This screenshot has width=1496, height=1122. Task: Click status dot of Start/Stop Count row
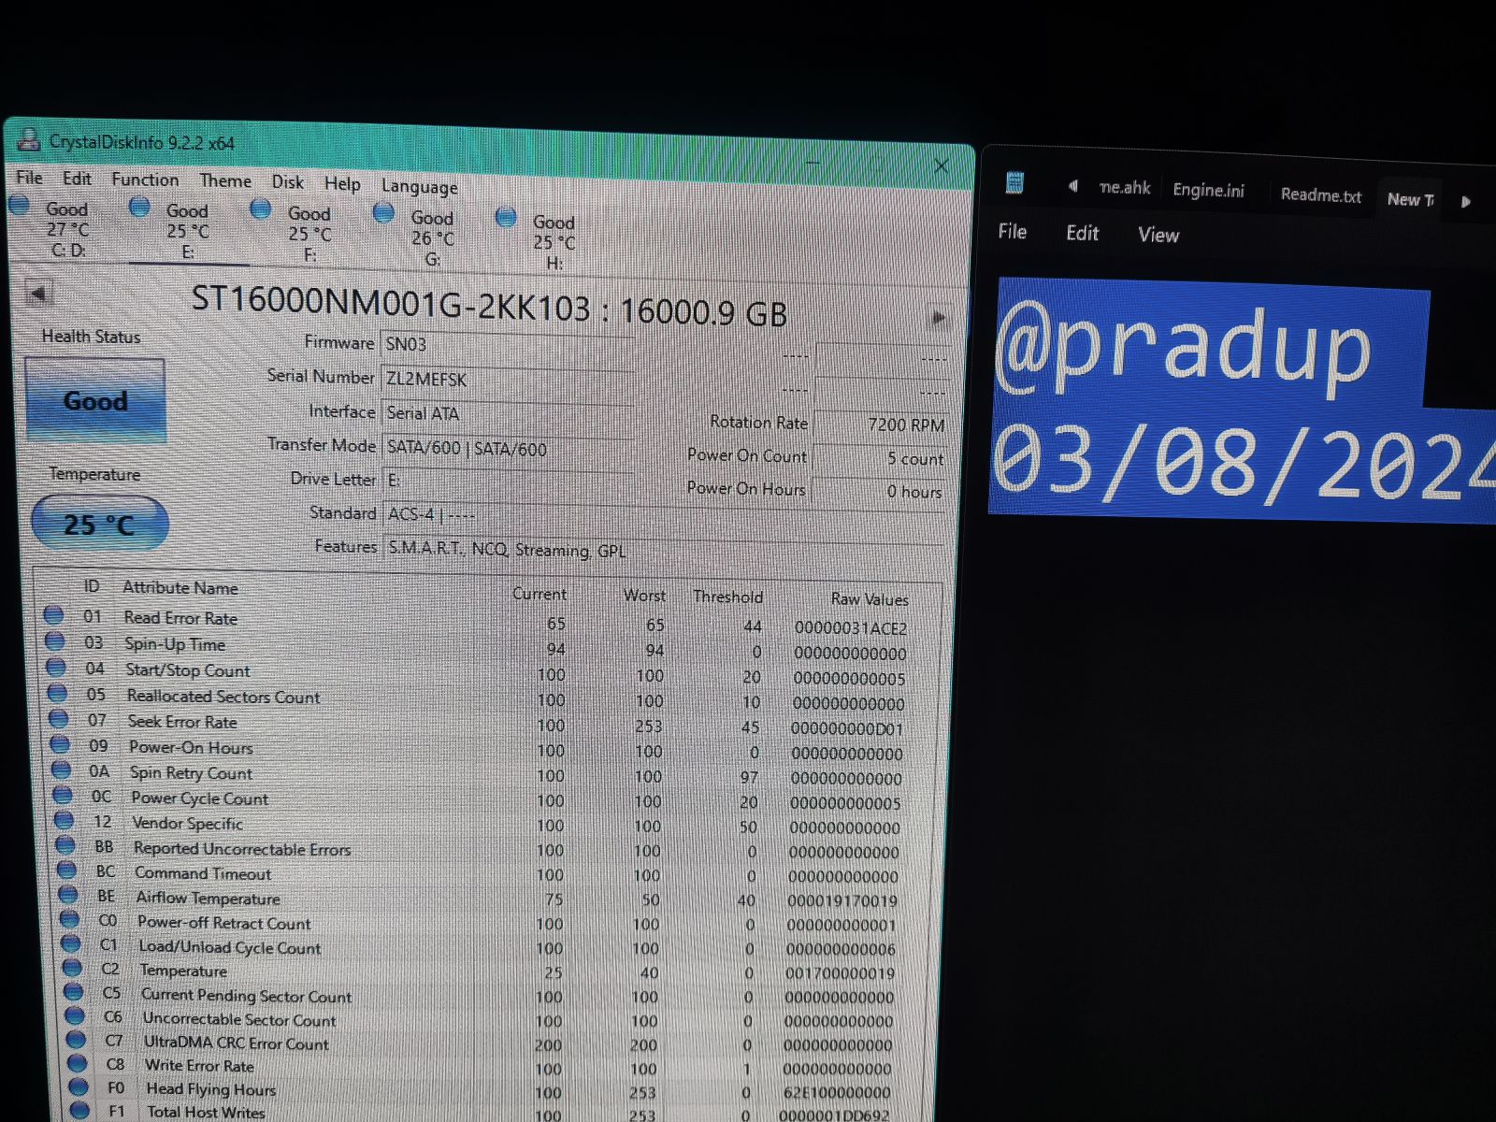click(56, 668)
